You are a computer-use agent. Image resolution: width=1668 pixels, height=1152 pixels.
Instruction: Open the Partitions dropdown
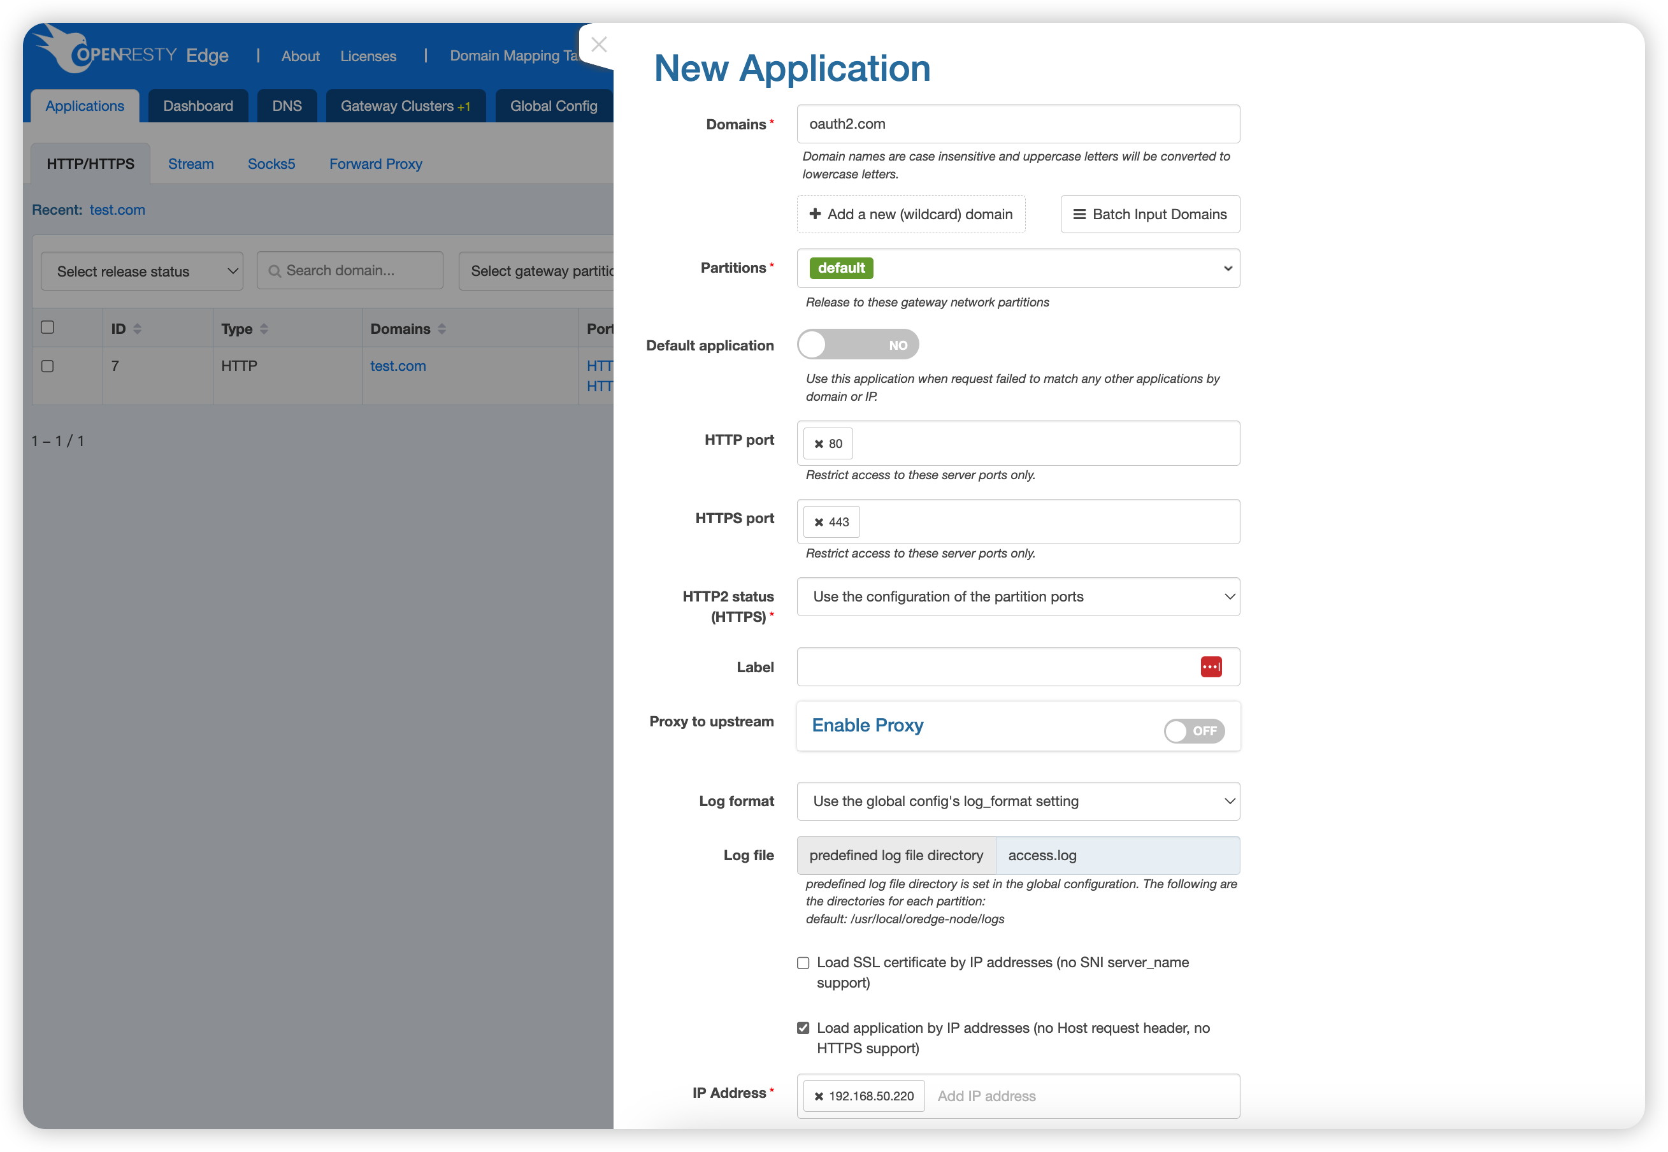tap(1017, 268)
